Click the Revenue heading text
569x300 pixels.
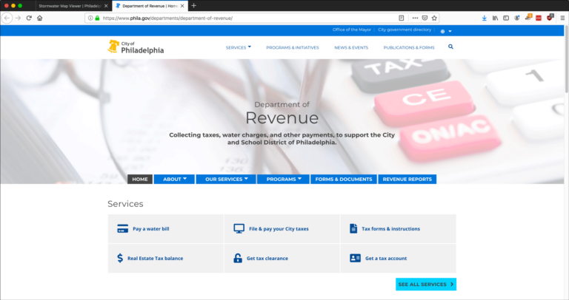point(282,118)
